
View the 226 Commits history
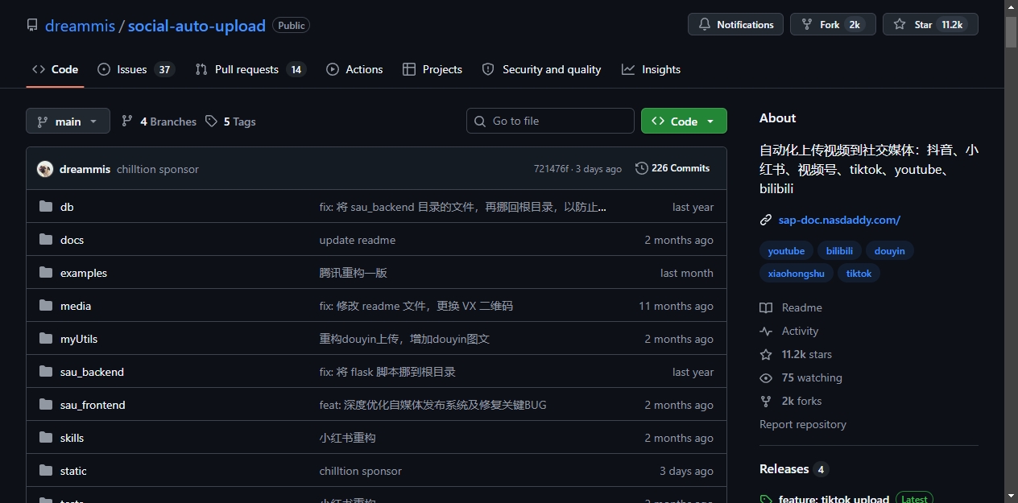tap(672, 168)
